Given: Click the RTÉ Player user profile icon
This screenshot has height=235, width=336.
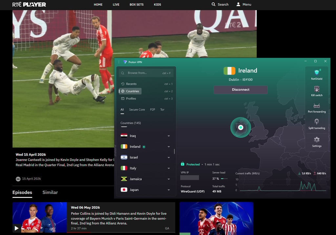Looking at the screenshot, I should click(x=238, y=4).
